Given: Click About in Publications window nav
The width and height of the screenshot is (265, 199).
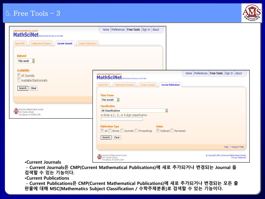Looking at the screenshot, I should coord(239,73).
